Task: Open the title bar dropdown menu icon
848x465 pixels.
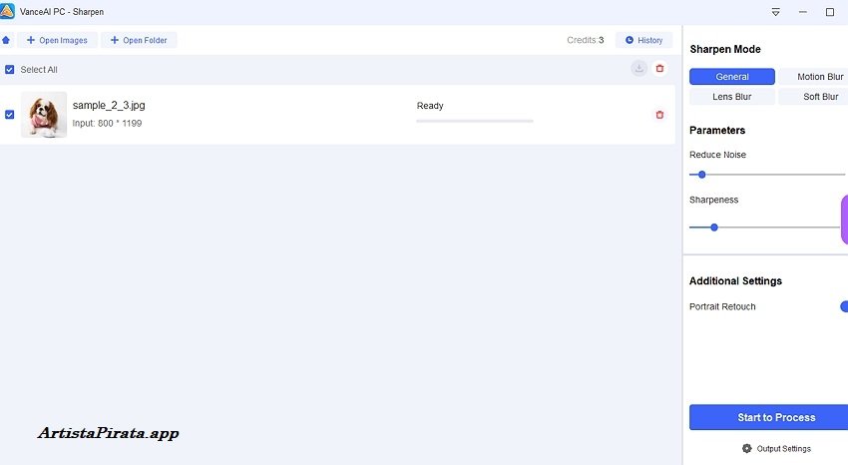Action: point(775,12)
